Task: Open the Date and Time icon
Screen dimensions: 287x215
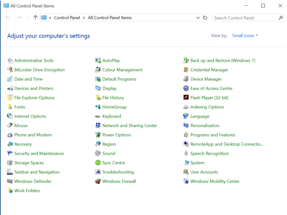Action: click(x=10, y=79)
